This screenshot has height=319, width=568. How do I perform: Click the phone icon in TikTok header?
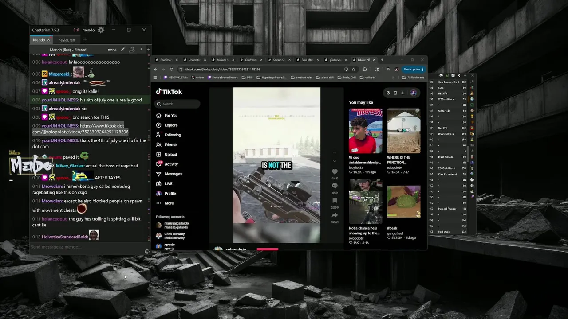tap(395, 93)
